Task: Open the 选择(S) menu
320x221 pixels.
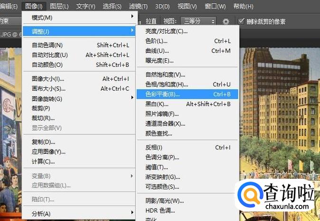Action: [x=112, y=6]
